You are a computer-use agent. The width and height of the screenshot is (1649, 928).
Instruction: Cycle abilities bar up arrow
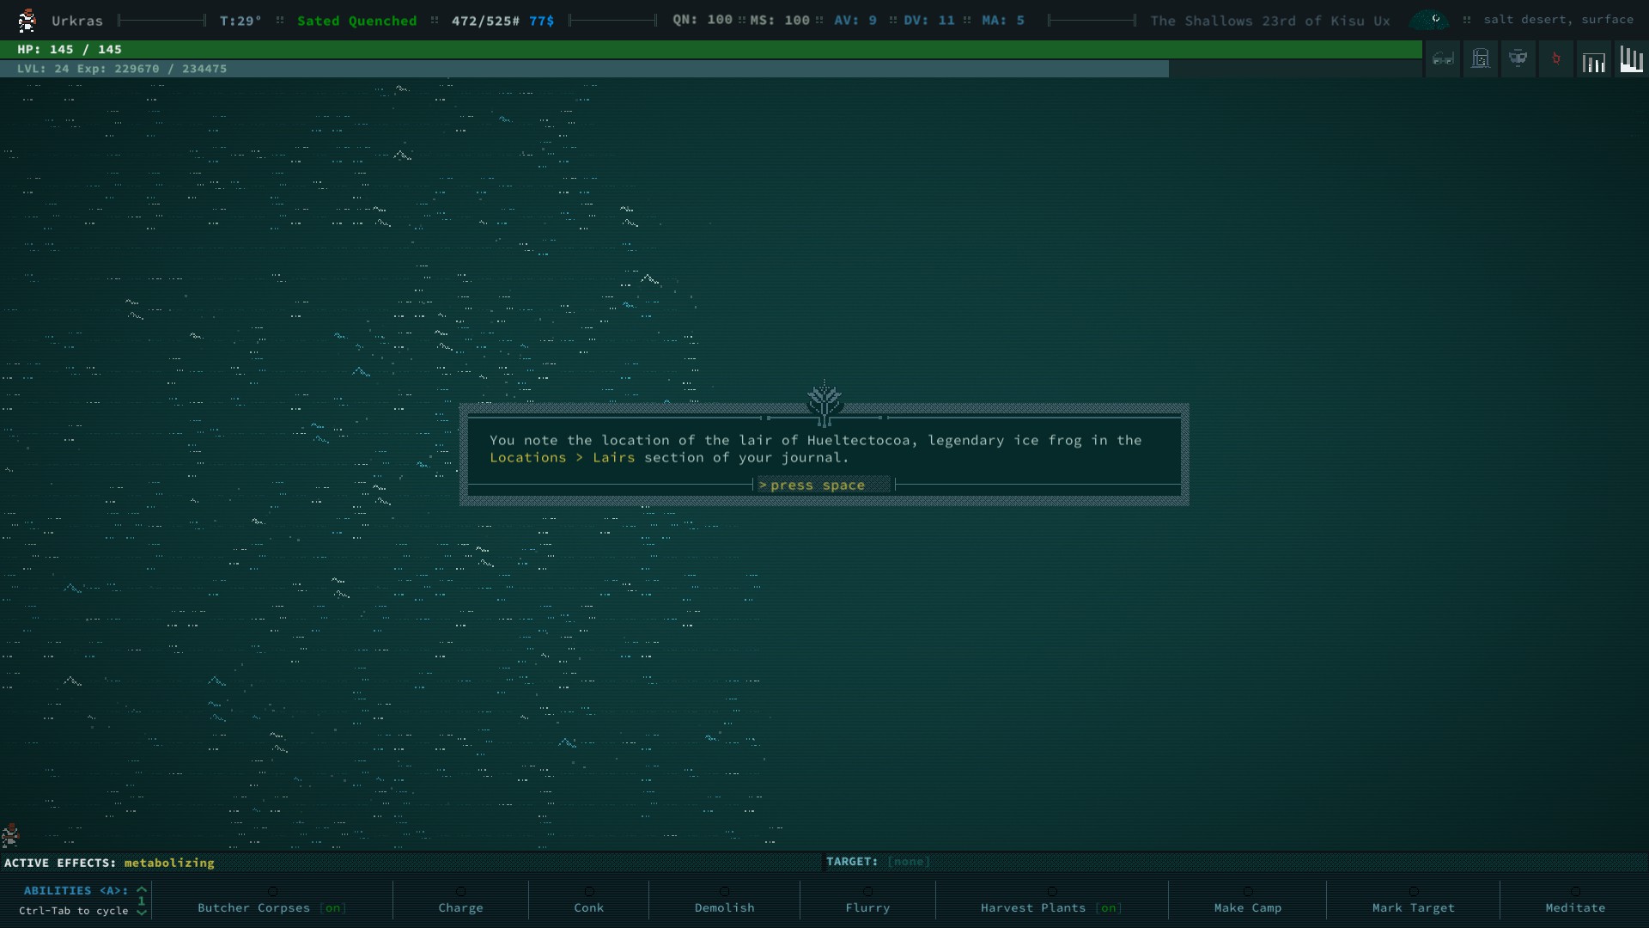pyautogui.click(x=142, y=889)
